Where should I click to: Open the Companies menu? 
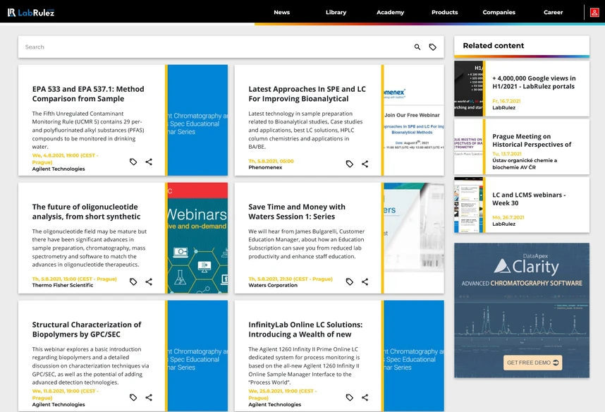coord(499,13)
